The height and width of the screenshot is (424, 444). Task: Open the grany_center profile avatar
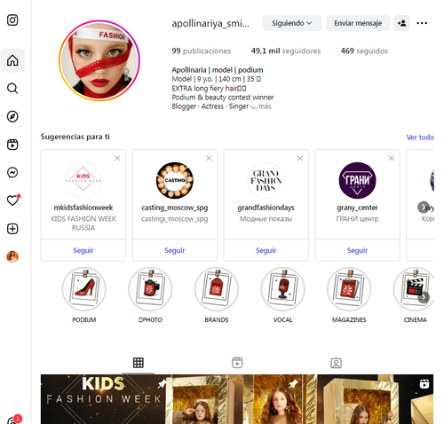click(357, 180)
